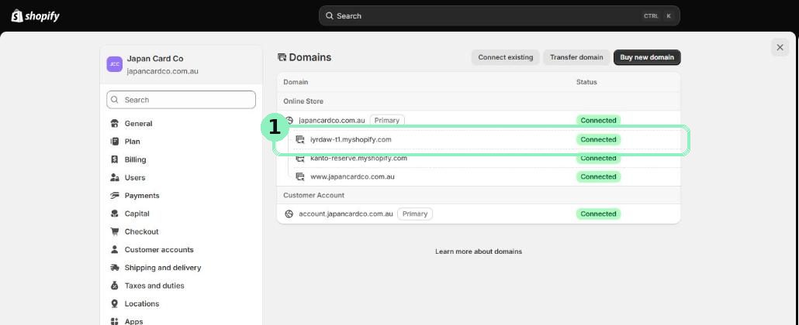Close the settings panel with X
Screen dimensions: 799x325
(x=780, y=47)
